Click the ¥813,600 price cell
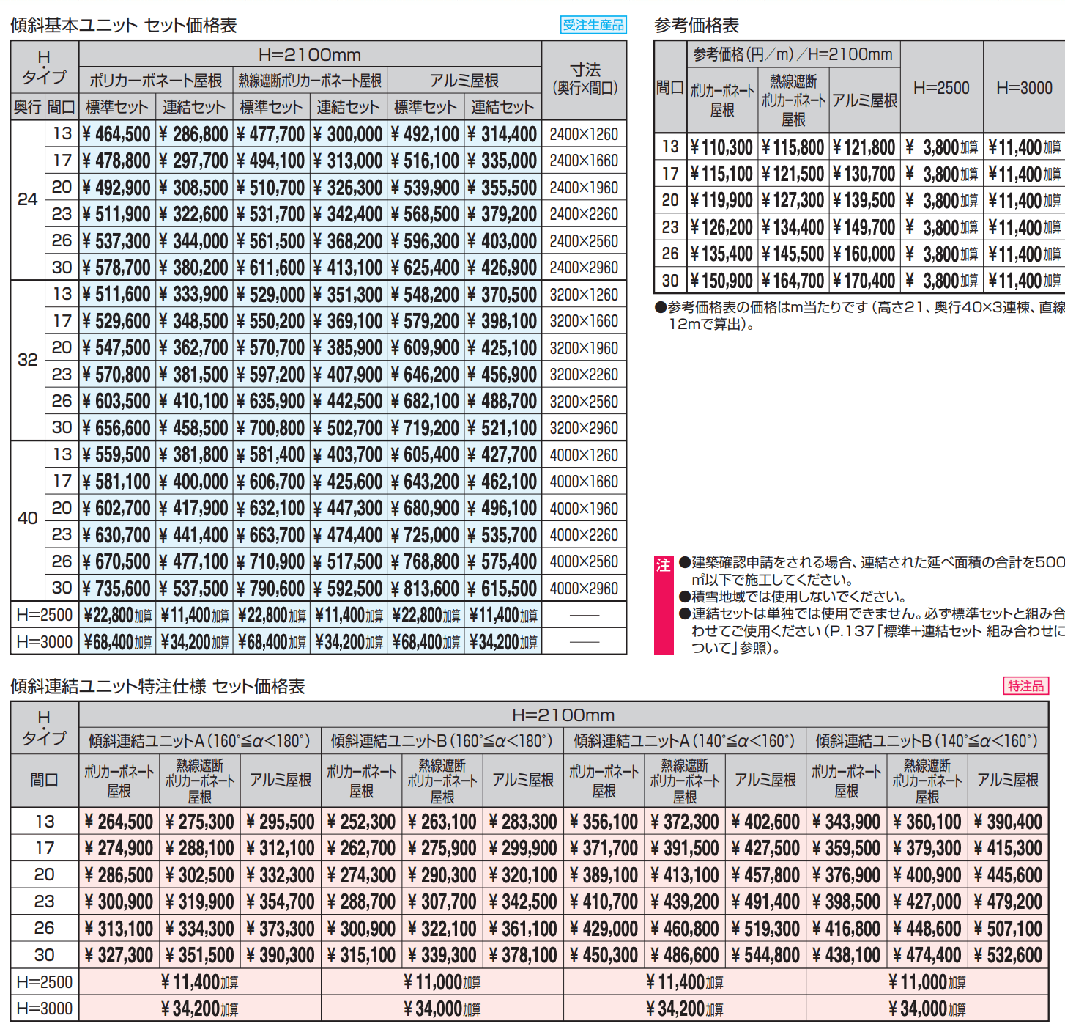 click(x=425, y=589)
